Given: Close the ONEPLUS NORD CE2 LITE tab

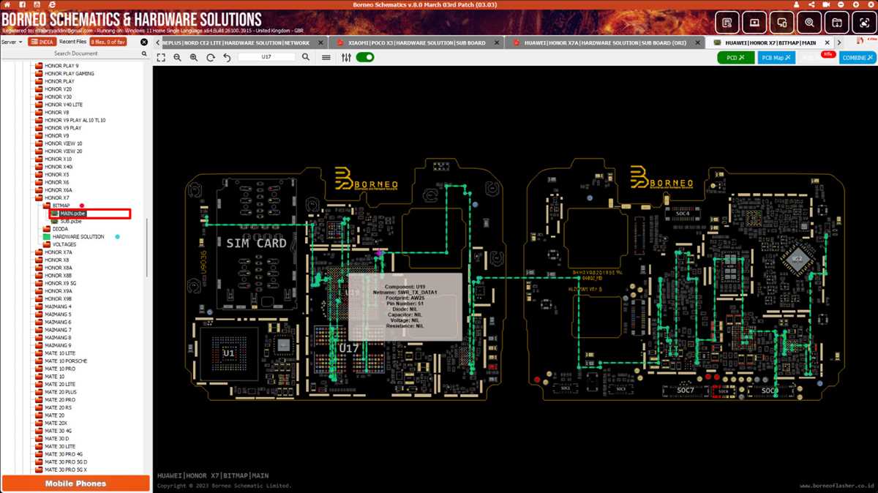Looking at the screenshot, I should (x=322, y=42).
